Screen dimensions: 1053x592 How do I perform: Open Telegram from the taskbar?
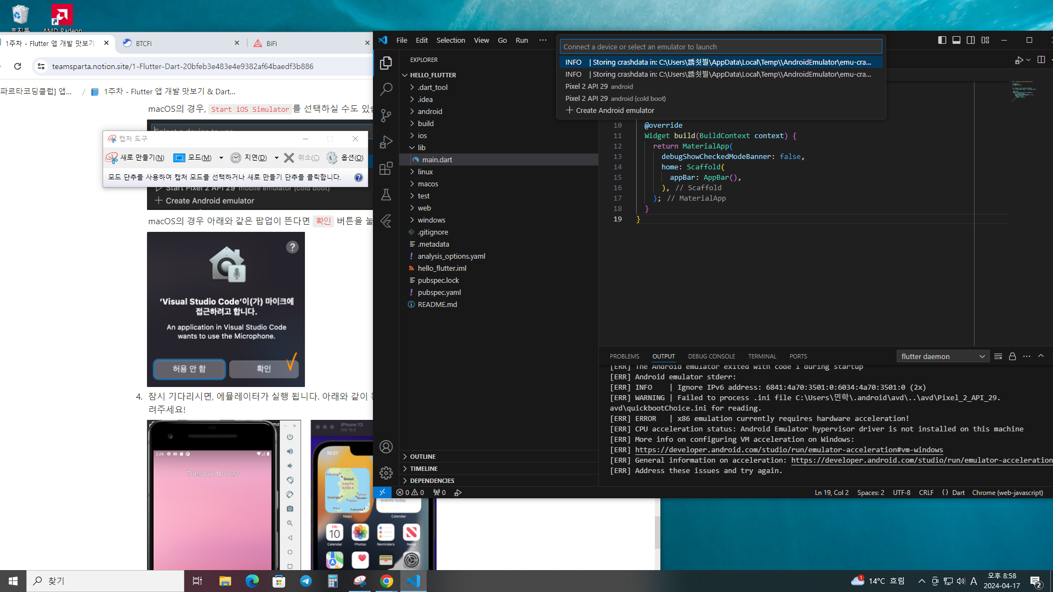click(305, 581)
